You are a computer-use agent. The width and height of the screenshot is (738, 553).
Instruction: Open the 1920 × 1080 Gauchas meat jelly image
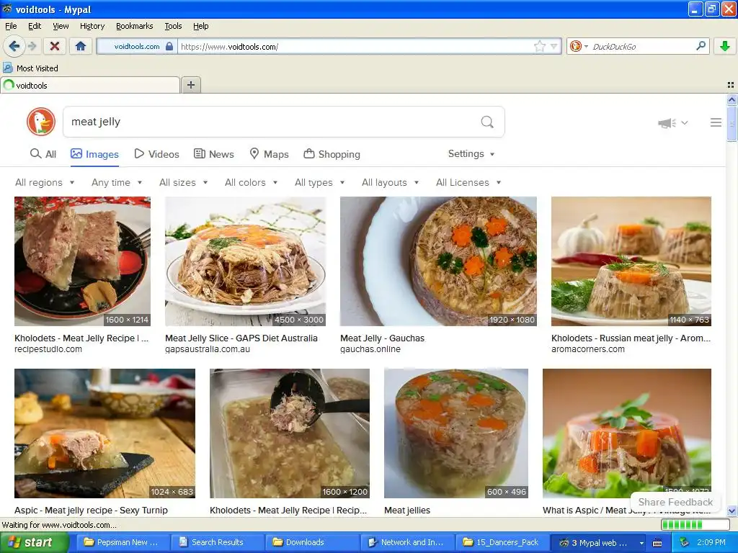pos(438,261)
